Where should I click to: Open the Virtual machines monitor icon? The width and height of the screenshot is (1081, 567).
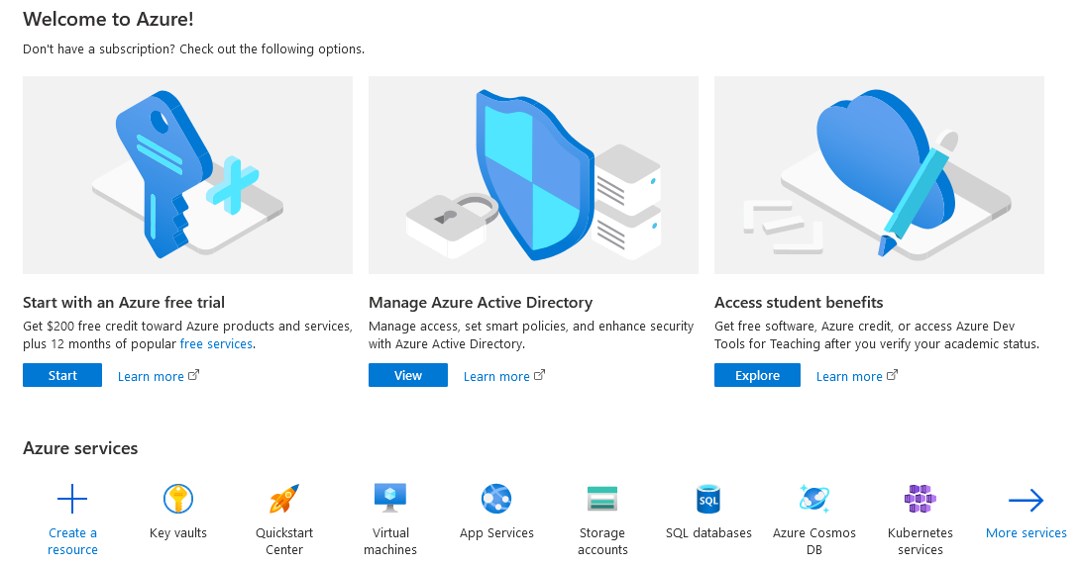click(x=390, y=498)
